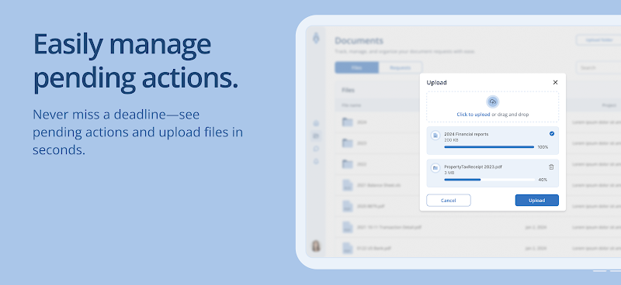Close the Upload dialog with the X

tap(555, 82)
